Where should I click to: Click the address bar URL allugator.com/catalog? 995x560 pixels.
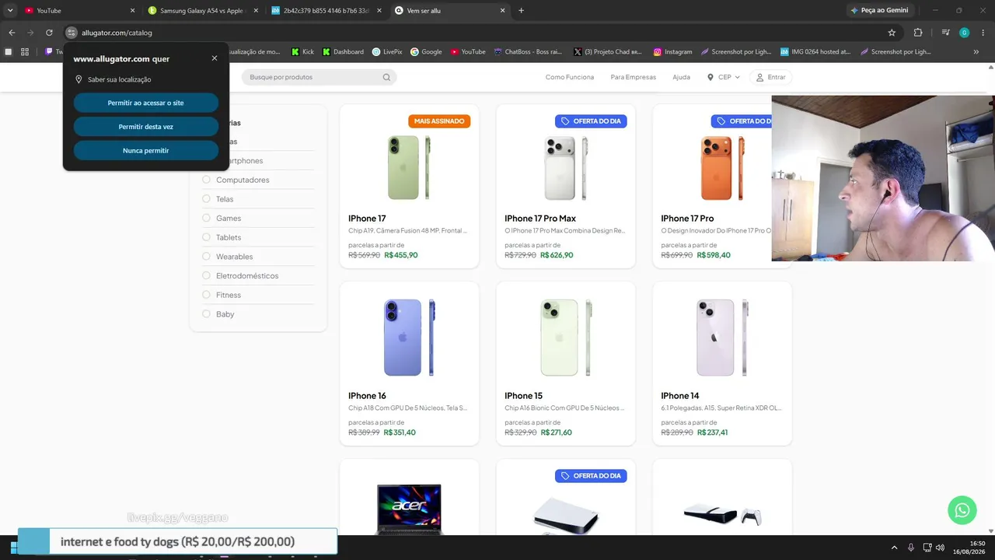pyautogui.click(x=117, y=33)
